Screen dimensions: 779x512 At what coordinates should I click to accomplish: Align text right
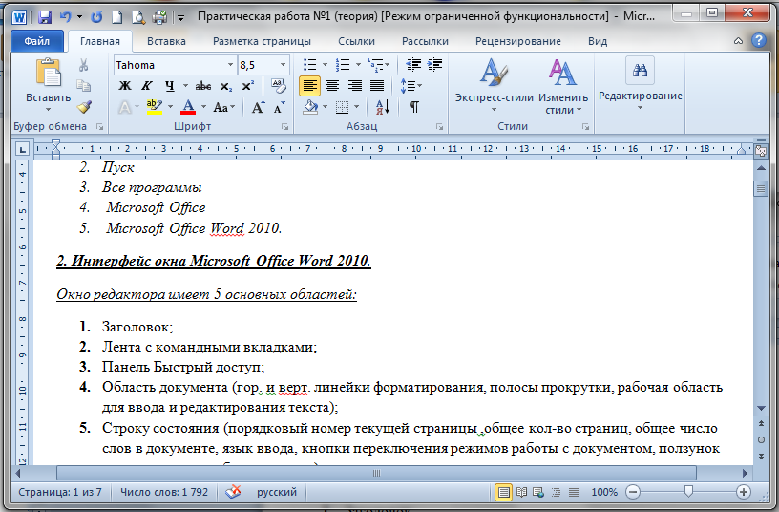[x=355, y=86]
